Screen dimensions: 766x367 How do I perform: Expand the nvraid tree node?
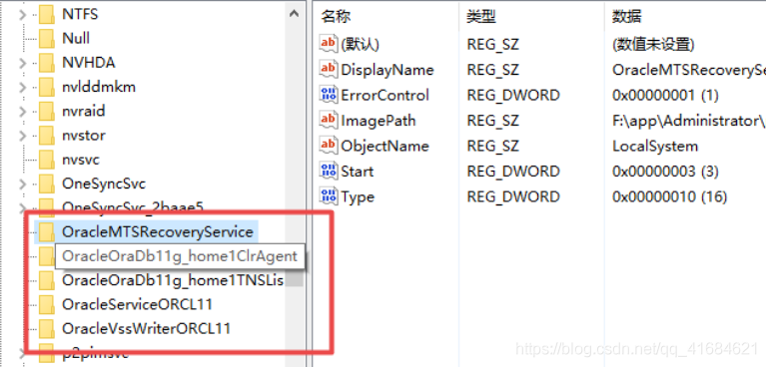tap(22, 112)
